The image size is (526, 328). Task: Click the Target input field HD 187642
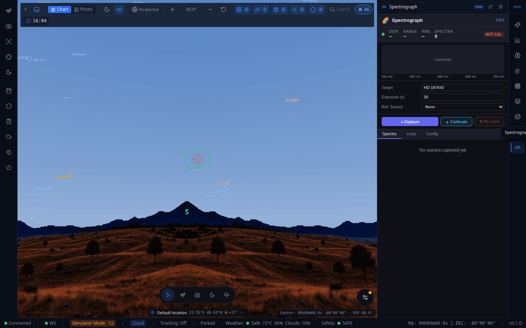point(462,87)
